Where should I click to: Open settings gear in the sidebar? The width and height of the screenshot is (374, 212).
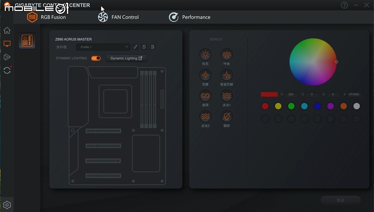pos(7,205)
